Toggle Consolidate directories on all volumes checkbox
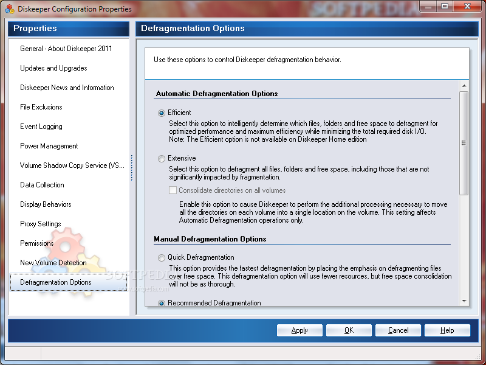The image size is (486, 365). 173,190
